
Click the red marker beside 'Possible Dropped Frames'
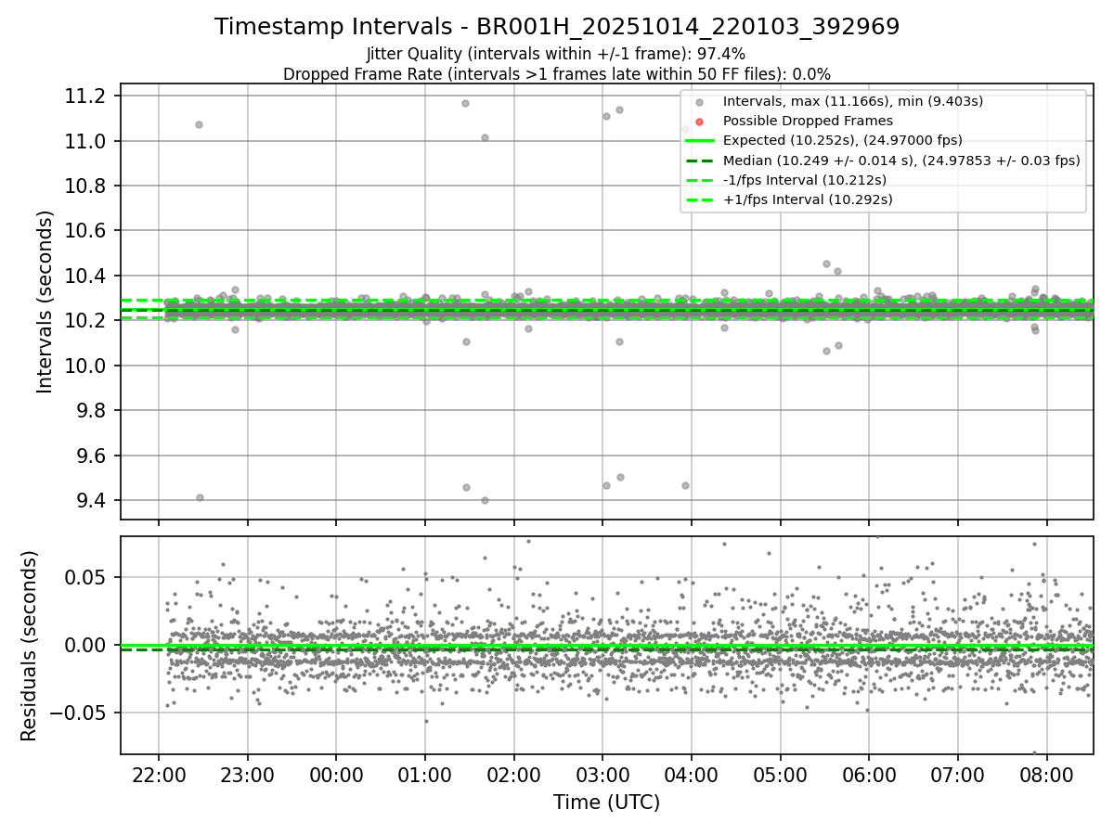point(700,122)
